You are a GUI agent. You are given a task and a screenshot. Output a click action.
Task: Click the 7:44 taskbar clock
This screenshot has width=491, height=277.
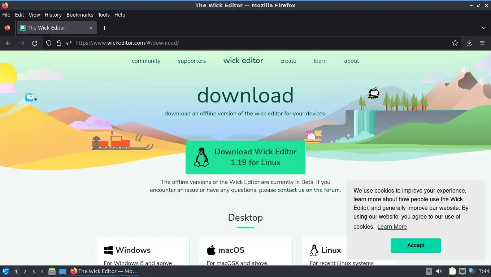pos(484,271)
